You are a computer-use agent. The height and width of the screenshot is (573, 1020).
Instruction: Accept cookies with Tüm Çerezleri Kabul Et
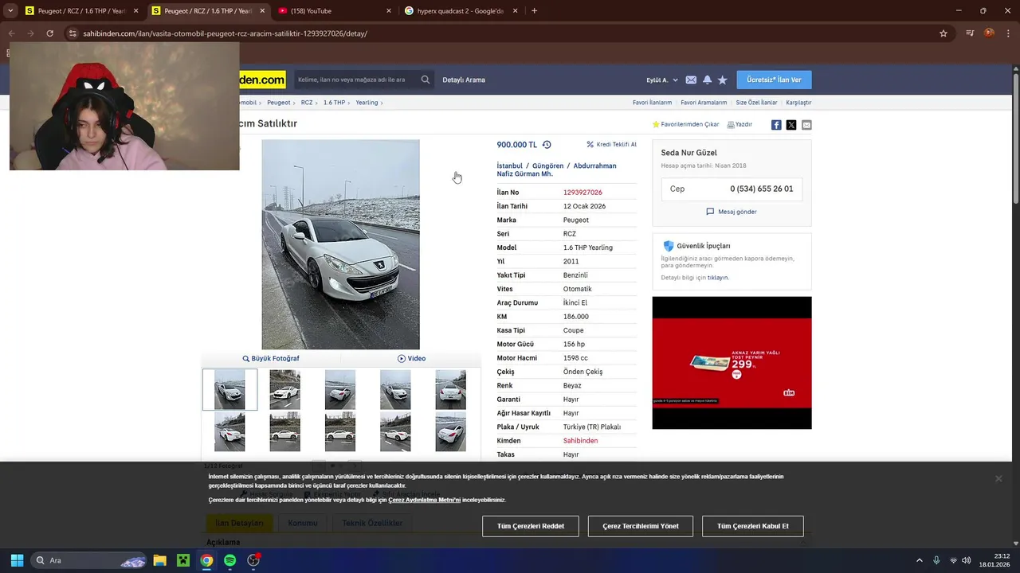(x=753, y=526)
